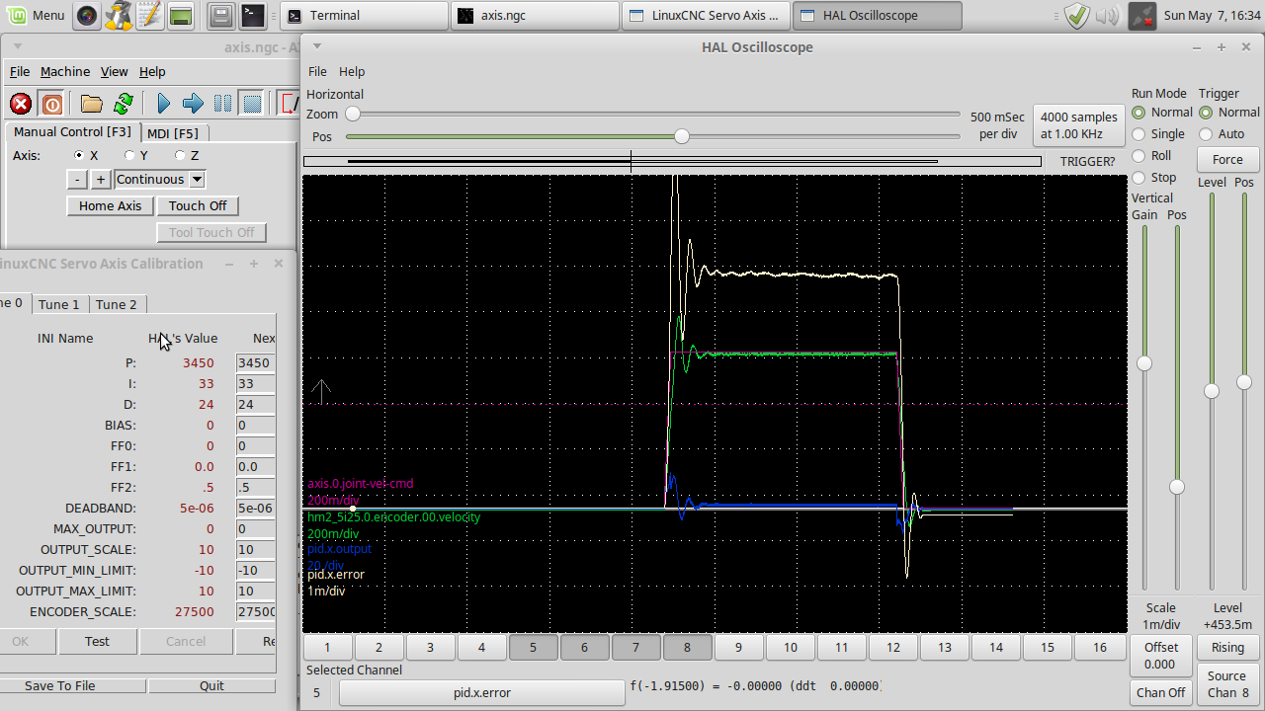
Task: Run the next line step icon
Action: tap(194, 104)
